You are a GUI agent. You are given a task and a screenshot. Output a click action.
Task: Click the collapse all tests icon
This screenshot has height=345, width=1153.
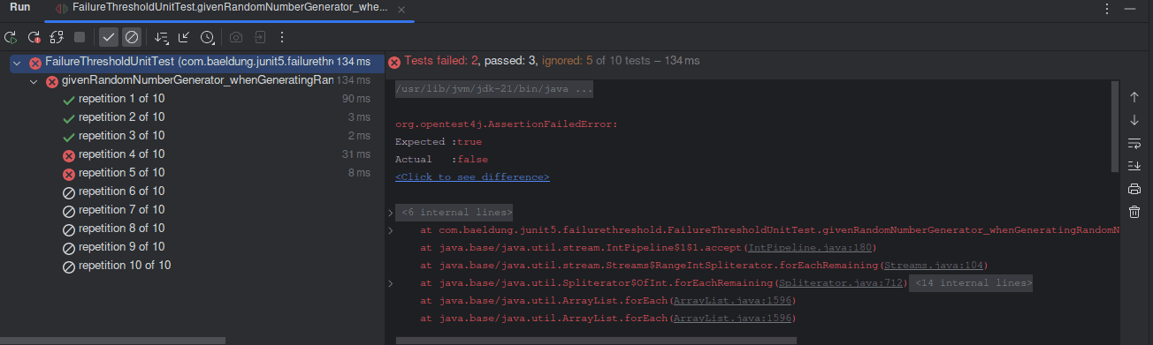(184, 37)
